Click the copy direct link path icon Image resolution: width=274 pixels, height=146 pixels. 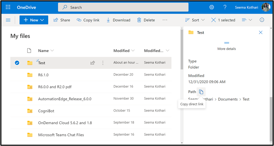click(201, 92)
